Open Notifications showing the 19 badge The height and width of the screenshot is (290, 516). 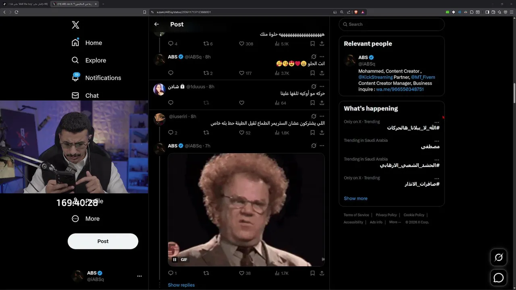click(96, 78)
